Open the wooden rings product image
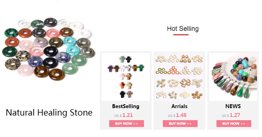The image size is (262, 137). 179,77
